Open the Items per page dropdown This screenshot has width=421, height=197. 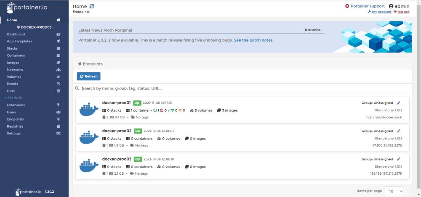coord(394,191)
